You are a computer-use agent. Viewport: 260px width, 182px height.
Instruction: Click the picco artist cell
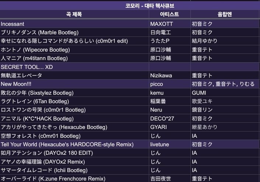pos(170,84)
